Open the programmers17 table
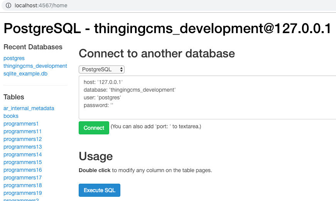 [x=22, y=178]
